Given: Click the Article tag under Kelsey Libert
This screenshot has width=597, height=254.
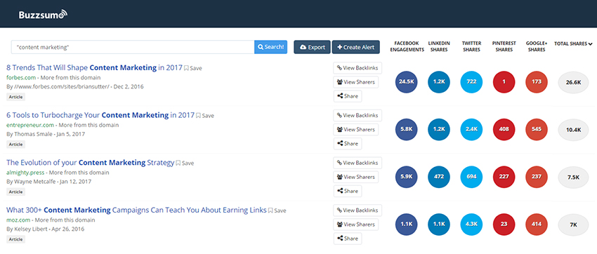Looking at the screenshot, I should 15,239.
